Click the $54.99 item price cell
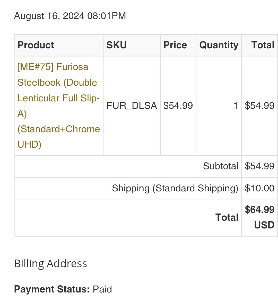 tap(178, 106)
